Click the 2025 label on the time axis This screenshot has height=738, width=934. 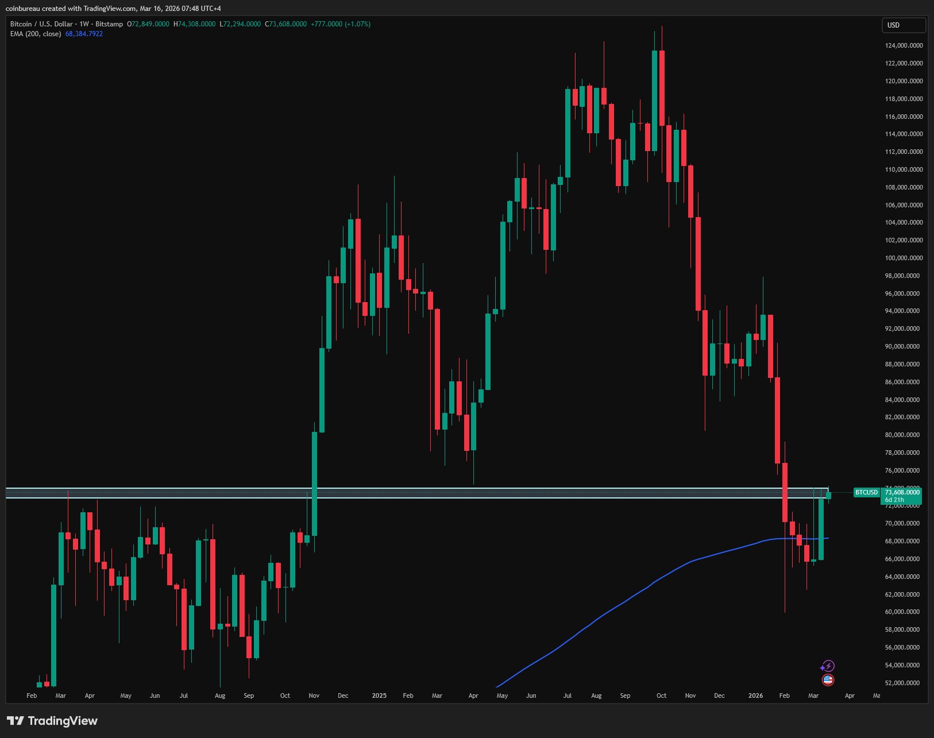[379, 696]
